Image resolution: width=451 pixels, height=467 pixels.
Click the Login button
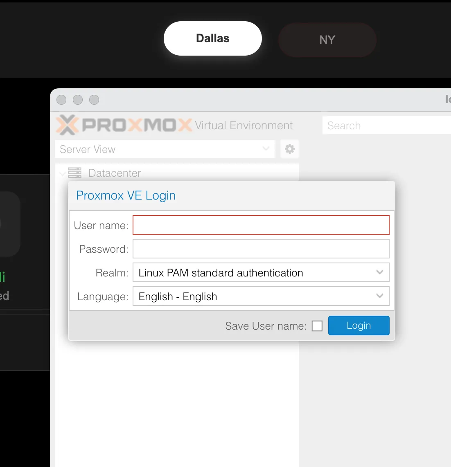pyautogui.click(x=359, y=325)
